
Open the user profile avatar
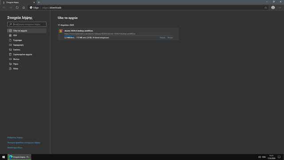pos(273,8)
